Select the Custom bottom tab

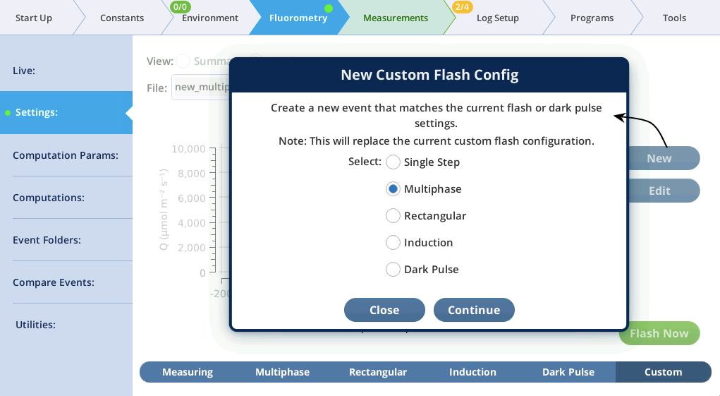point(663,372)
